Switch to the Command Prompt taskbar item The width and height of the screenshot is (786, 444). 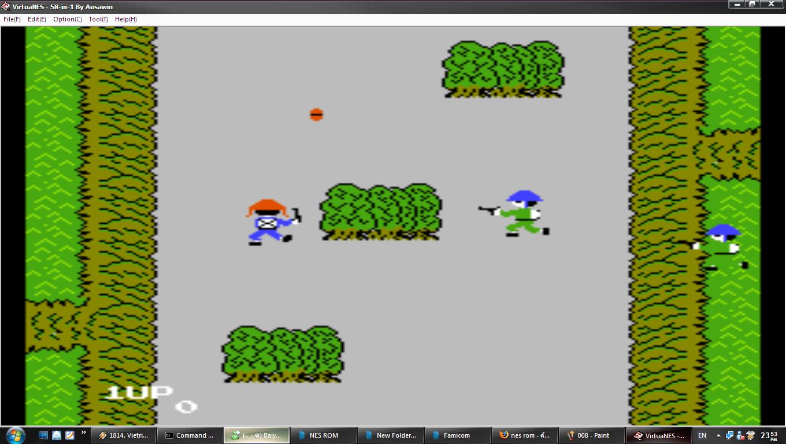tap(190, 435)
